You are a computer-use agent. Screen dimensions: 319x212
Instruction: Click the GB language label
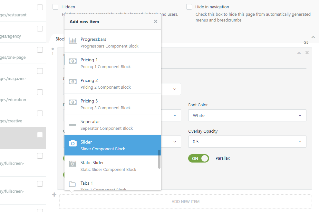click(306, 42)
